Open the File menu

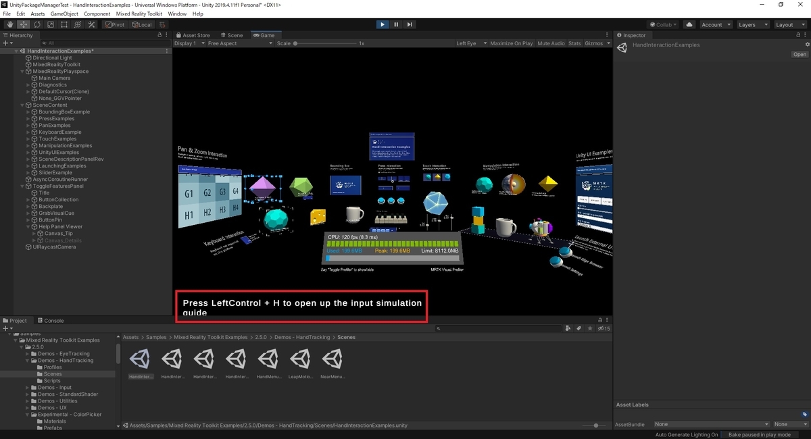[x=7, y=14]
